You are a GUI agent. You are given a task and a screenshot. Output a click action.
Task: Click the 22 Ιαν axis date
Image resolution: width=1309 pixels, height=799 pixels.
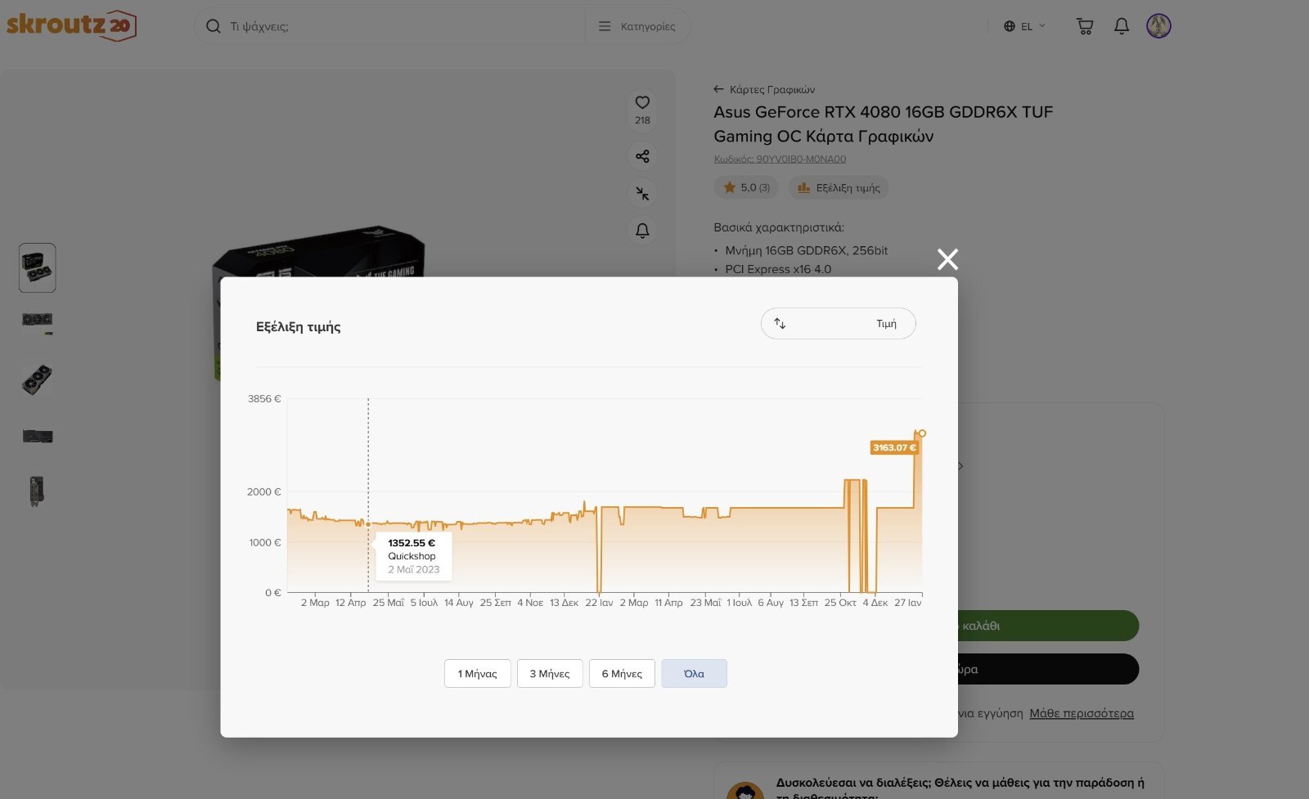tap(599, 603)
